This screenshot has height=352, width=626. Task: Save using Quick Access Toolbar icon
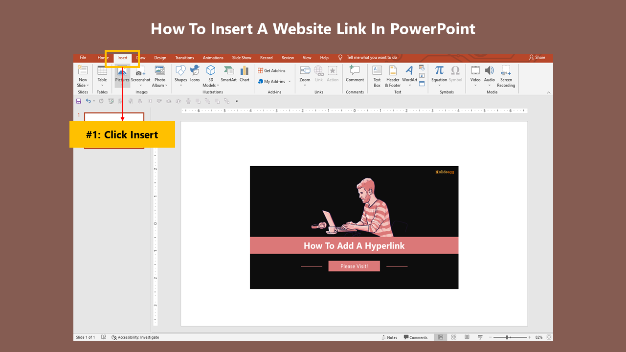coord(78,101)
